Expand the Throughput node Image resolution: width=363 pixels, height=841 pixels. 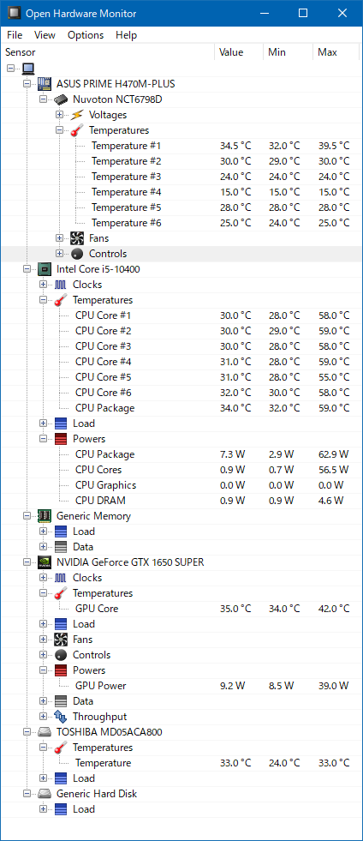[x=44, y=717]
